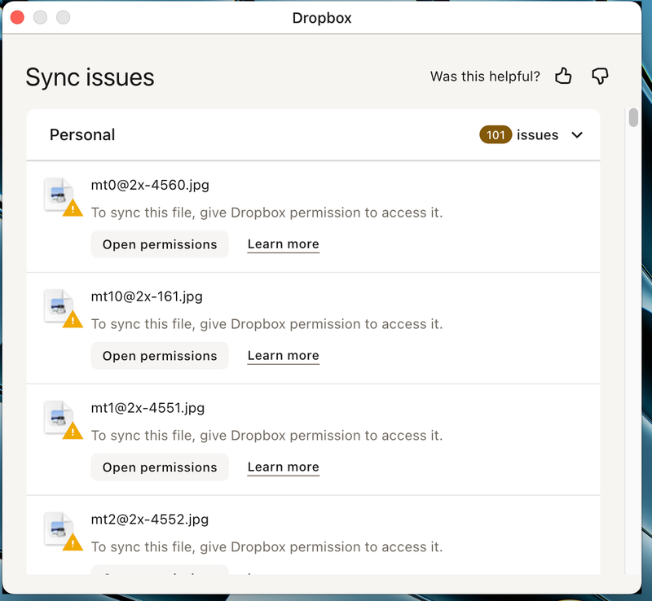Click the thumbs down feedback icon
652x601 pixels.
coord(600,77)
